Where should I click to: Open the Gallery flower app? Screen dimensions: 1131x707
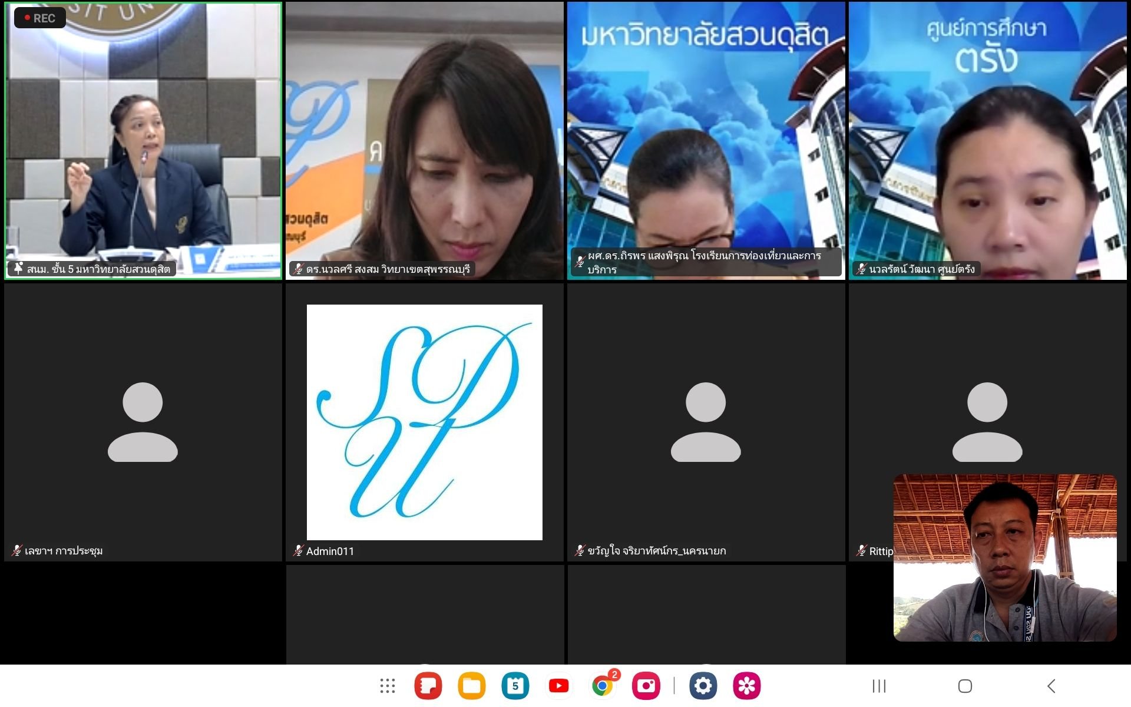pyautogui.click(x=747, y=686)
